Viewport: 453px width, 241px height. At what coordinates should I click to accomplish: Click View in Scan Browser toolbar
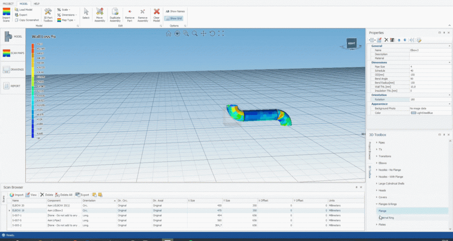[x=31, y=195]
